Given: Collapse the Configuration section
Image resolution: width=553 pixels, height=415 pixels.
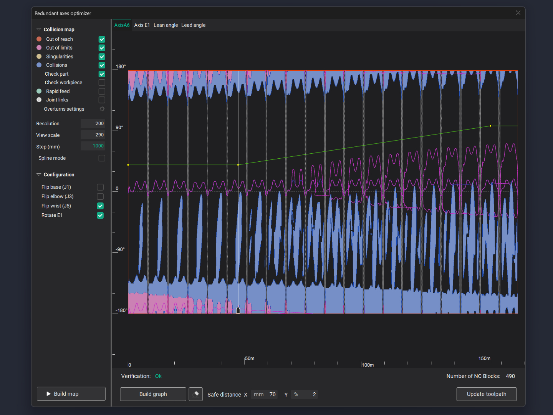Looking at the screenshot, I should (39, 175).
